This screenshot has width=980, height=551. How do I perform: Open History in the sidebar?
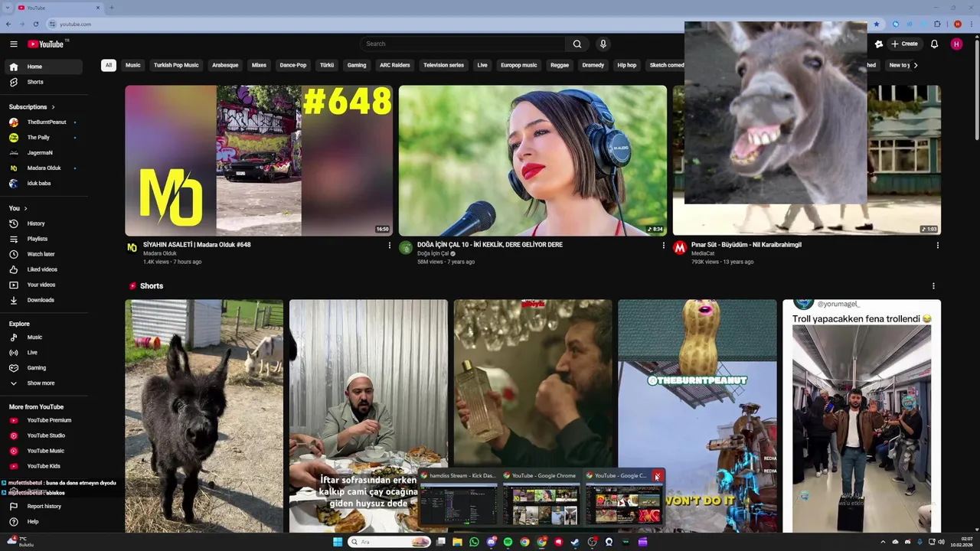click(44, 223)
